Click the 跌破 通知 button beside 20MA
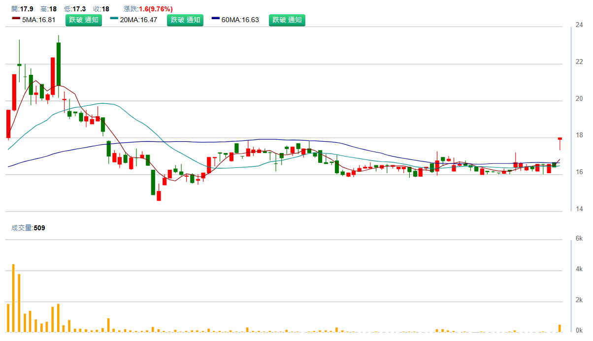 185,20
